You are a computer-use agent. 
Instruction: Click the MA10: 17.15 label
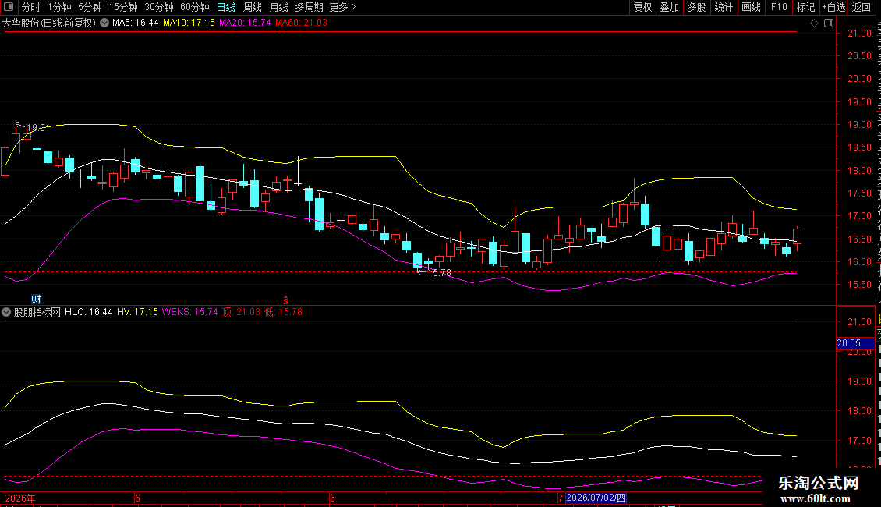click(189, 23)
